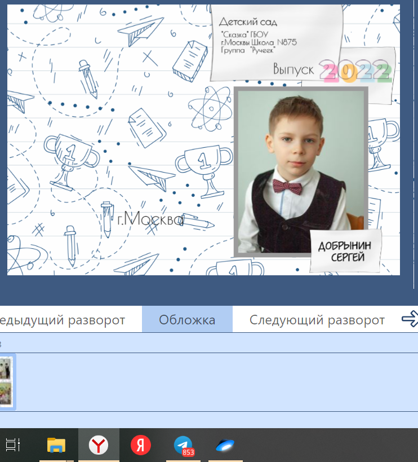This screenshot has height=462, width=418.
Task: Select the Обложка tab
Action: click(187, 320)
